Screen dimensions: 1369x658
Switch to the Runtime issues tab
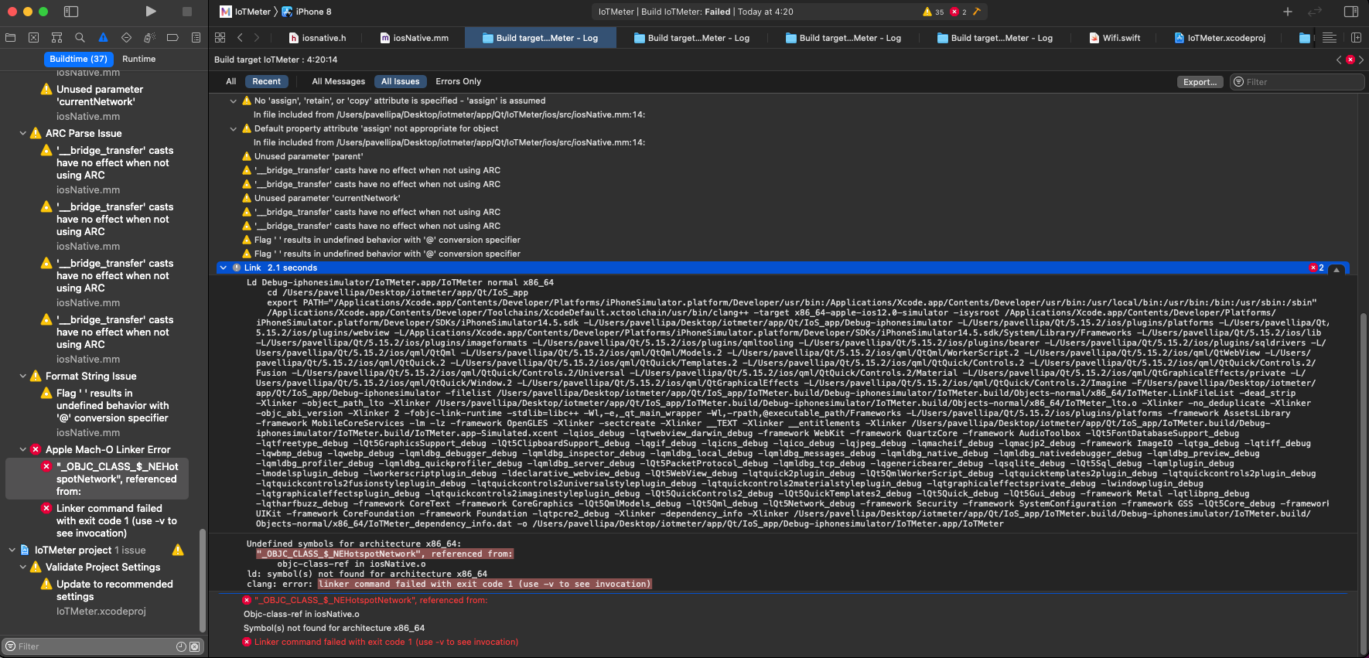coord(138,59)
